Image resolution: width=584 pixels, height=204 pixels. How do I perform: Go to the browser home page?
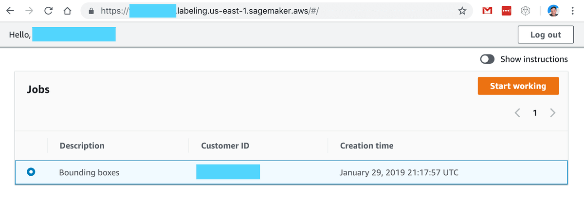pos(67,11)
